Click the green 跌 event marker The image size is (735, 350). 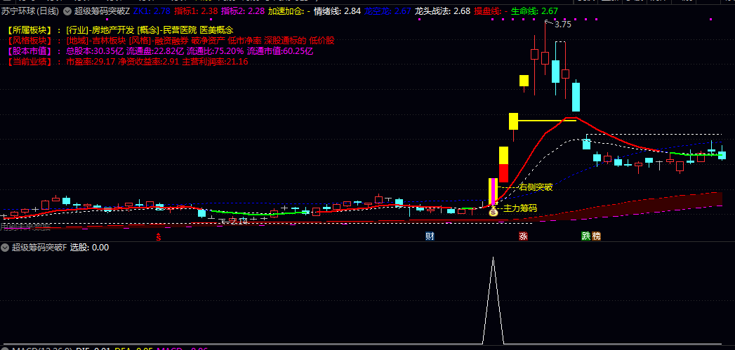pyautogui.click(x=586, y=236)
